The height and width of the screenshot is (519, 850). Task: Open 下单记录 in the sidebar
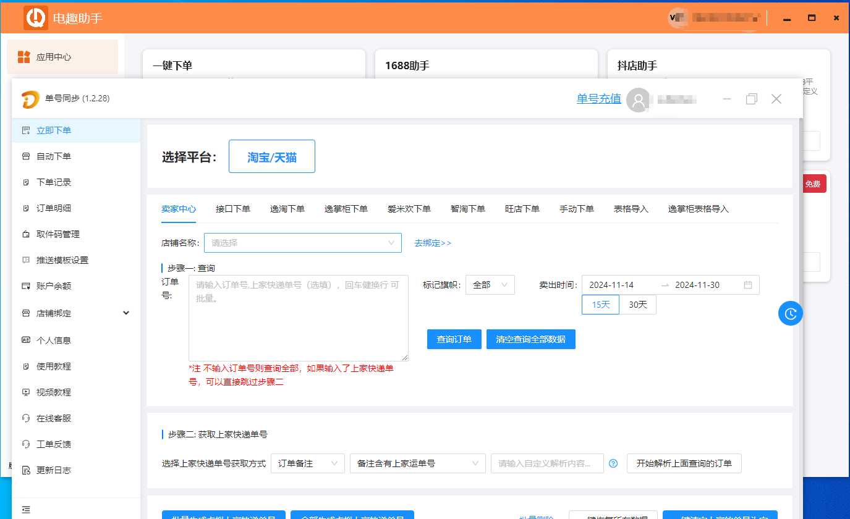(x=75, y=182)
